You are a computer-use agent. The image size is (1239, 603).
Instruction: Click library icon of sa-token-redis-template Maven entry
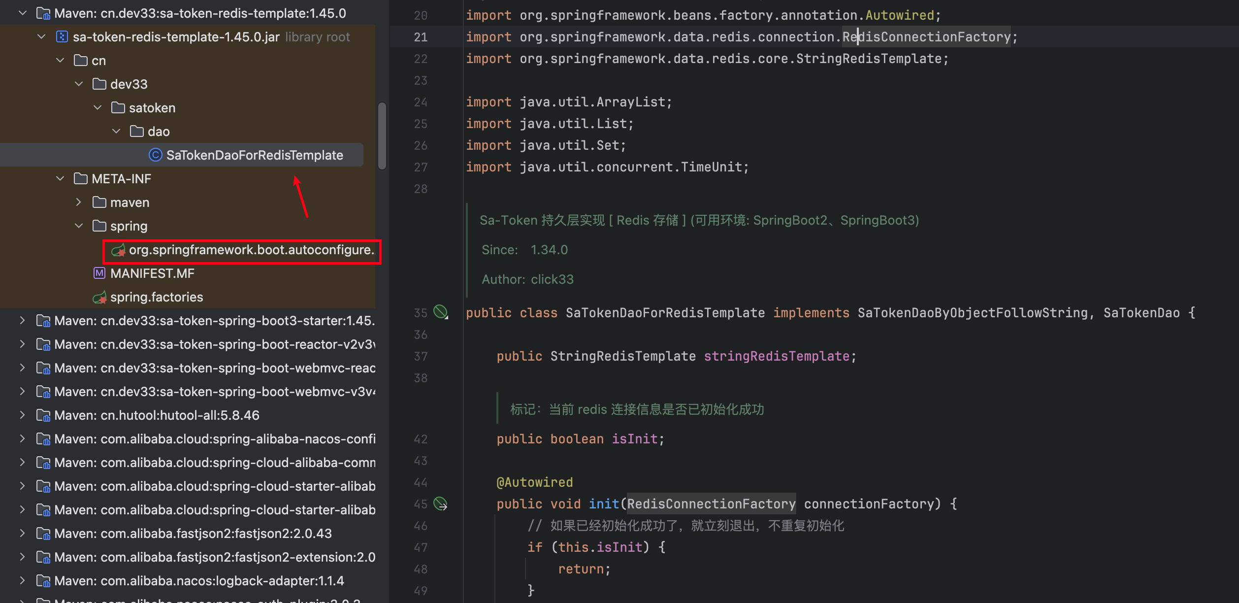pos(43,14)
